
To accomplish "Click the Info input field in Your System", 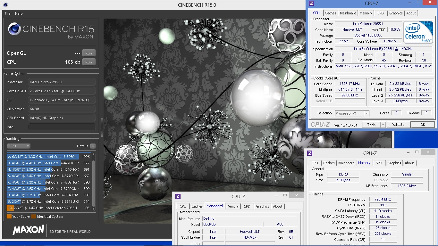I will tap(62, 127).
